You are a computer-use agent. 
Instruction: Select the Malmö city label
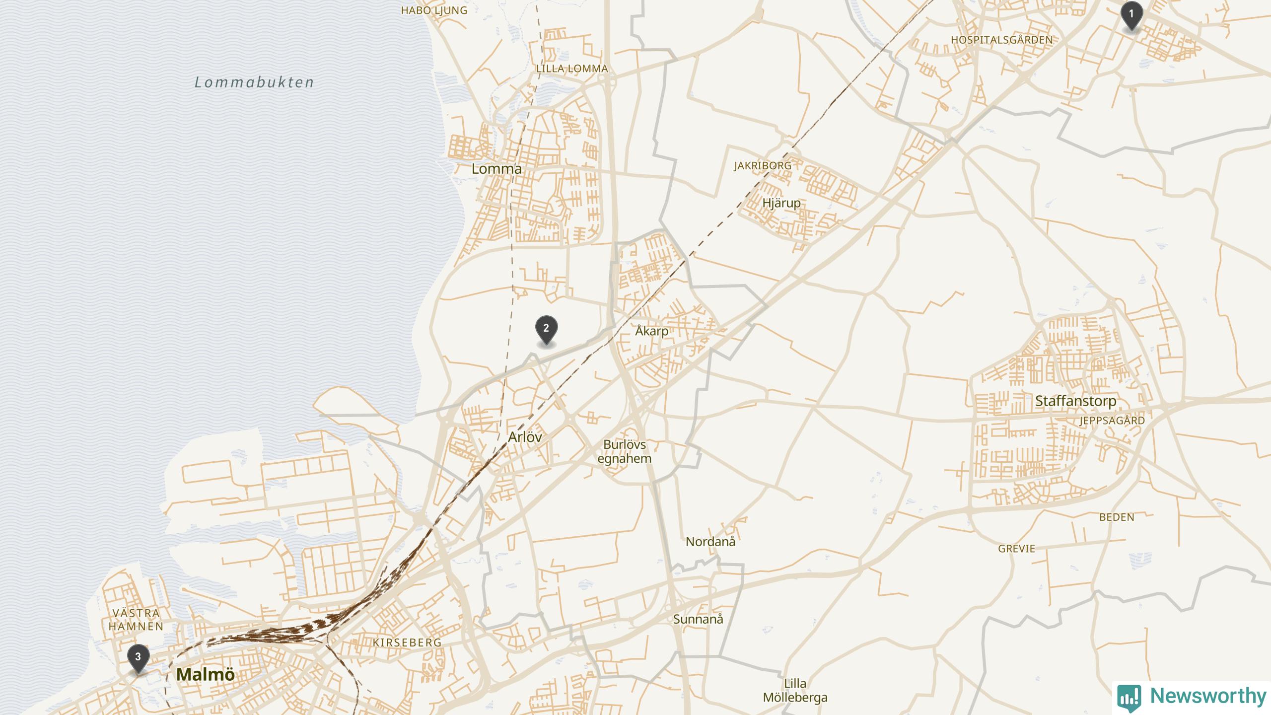point(206,674)
